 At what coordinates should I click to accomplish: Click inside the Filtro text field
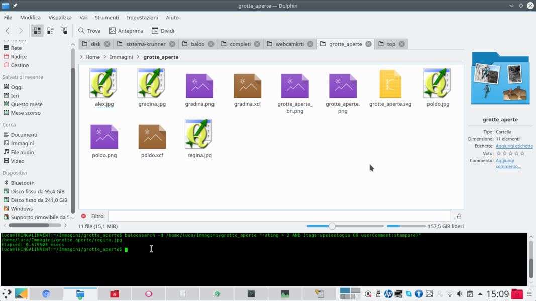pyautogui.click(x=279, y=216)
